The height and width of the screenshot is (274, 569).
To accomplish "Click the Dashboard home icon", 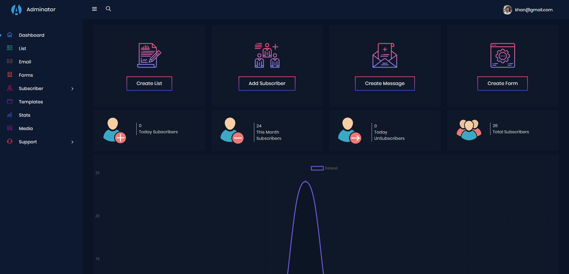I will point(10,35).
